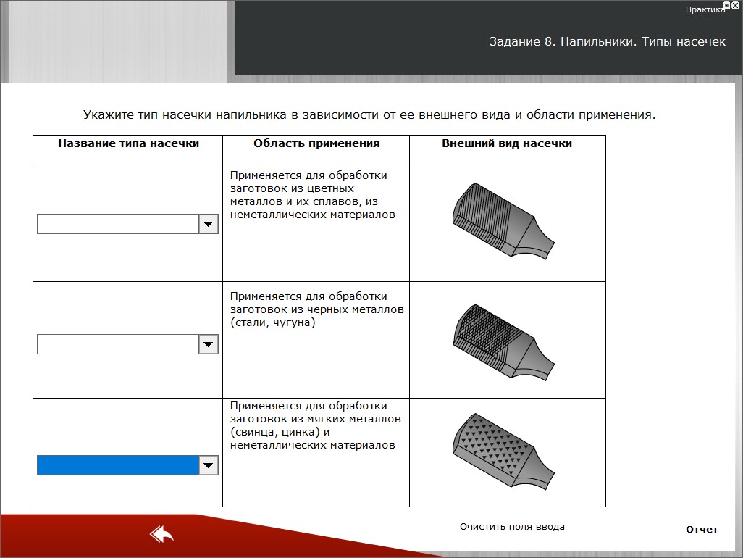Click the "Область применения" column header
This screenshot has width=743, height=558.
[316, 143]
